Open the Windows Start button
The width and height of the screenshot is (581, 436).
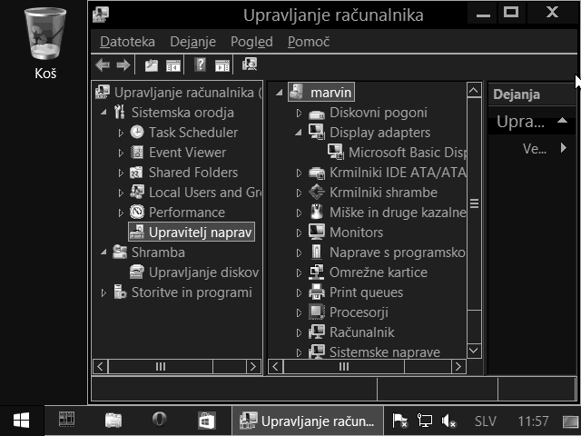pyautogui.click(x=22, y=421)
